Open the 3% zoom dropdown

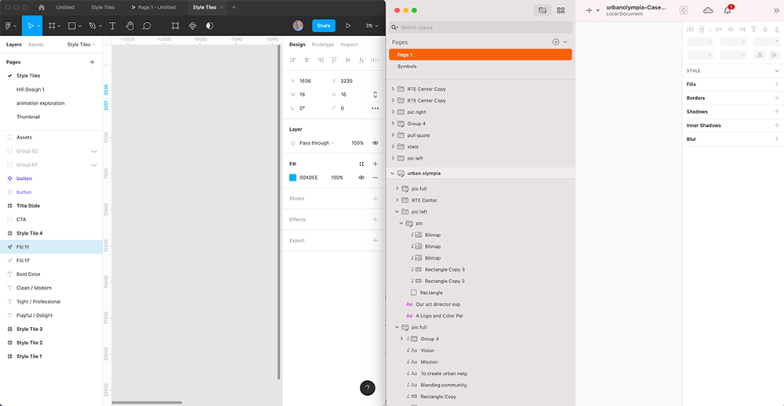372,26
